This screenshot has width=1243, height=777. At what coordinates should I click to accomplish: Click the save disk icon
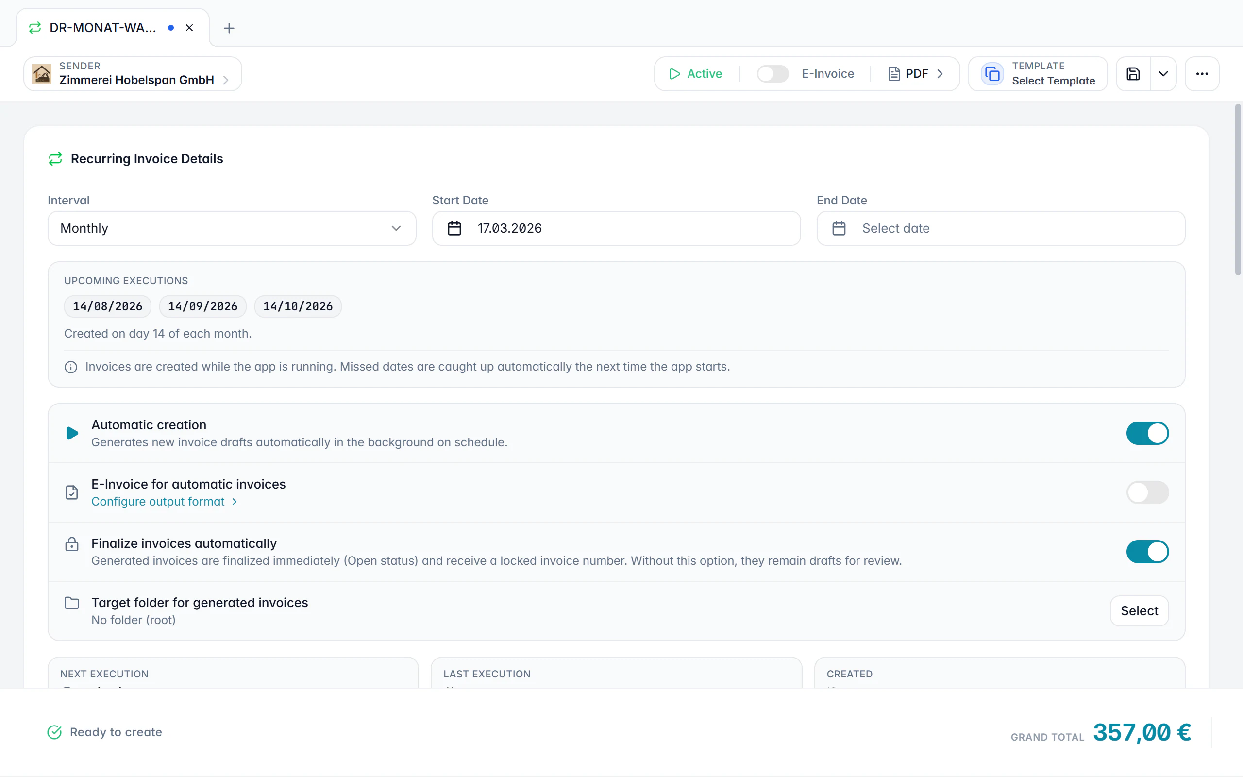click(1133, 74)
